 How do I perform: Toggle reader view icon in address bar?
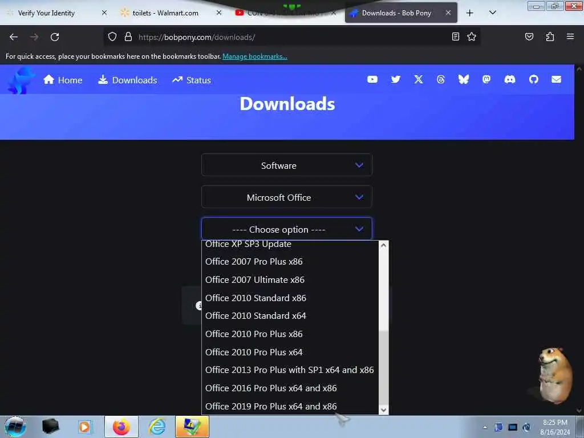click(455, 36)
